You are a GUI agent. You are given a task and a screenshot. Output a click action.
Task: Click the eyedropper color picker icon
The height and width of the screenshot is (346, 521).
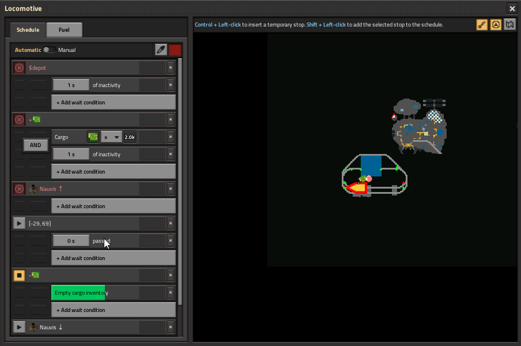click(161, 50)
